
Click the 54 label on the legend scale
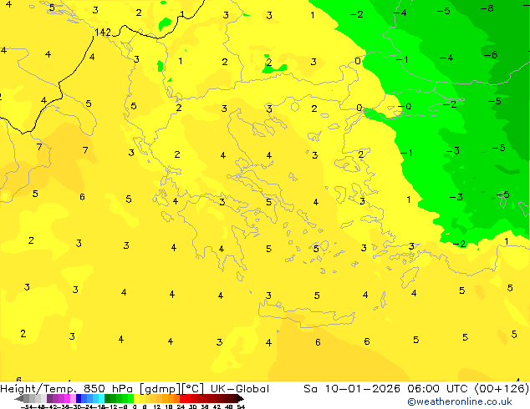[241, 406]
